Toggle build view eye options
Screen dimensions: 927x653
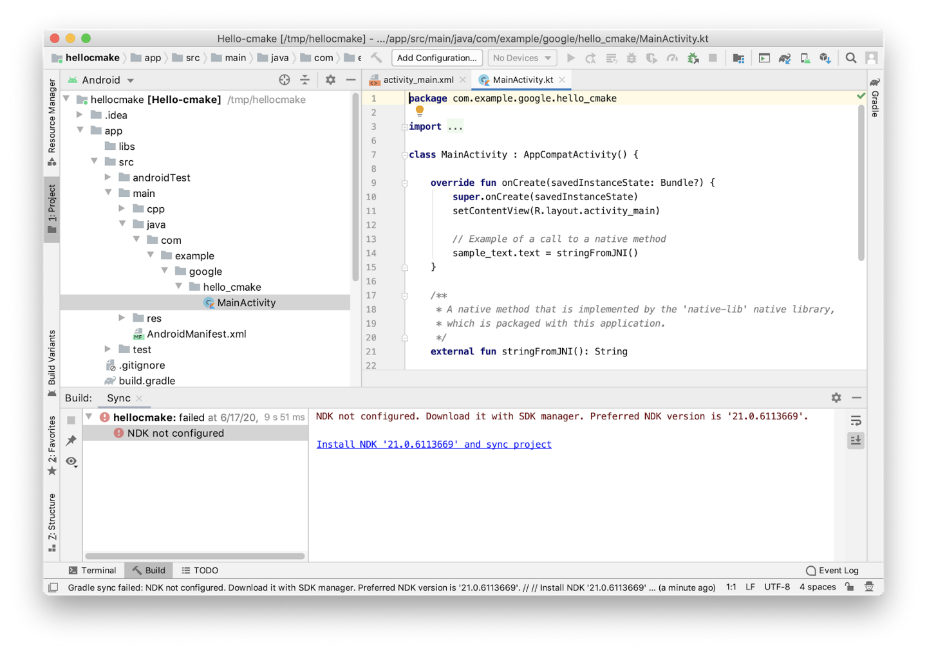pyautogui.click(x=71, y=461)
